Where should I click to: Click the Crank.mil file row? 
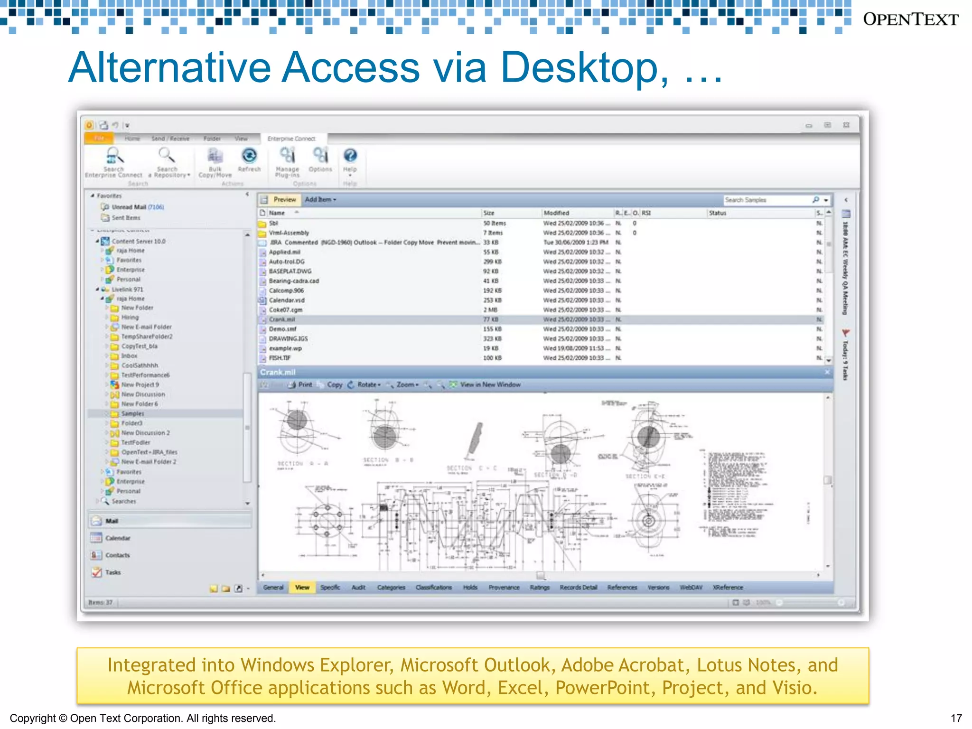(x=540, y=319)
